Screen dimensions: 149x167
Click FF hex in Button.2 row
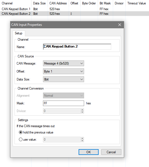(104, 14)
